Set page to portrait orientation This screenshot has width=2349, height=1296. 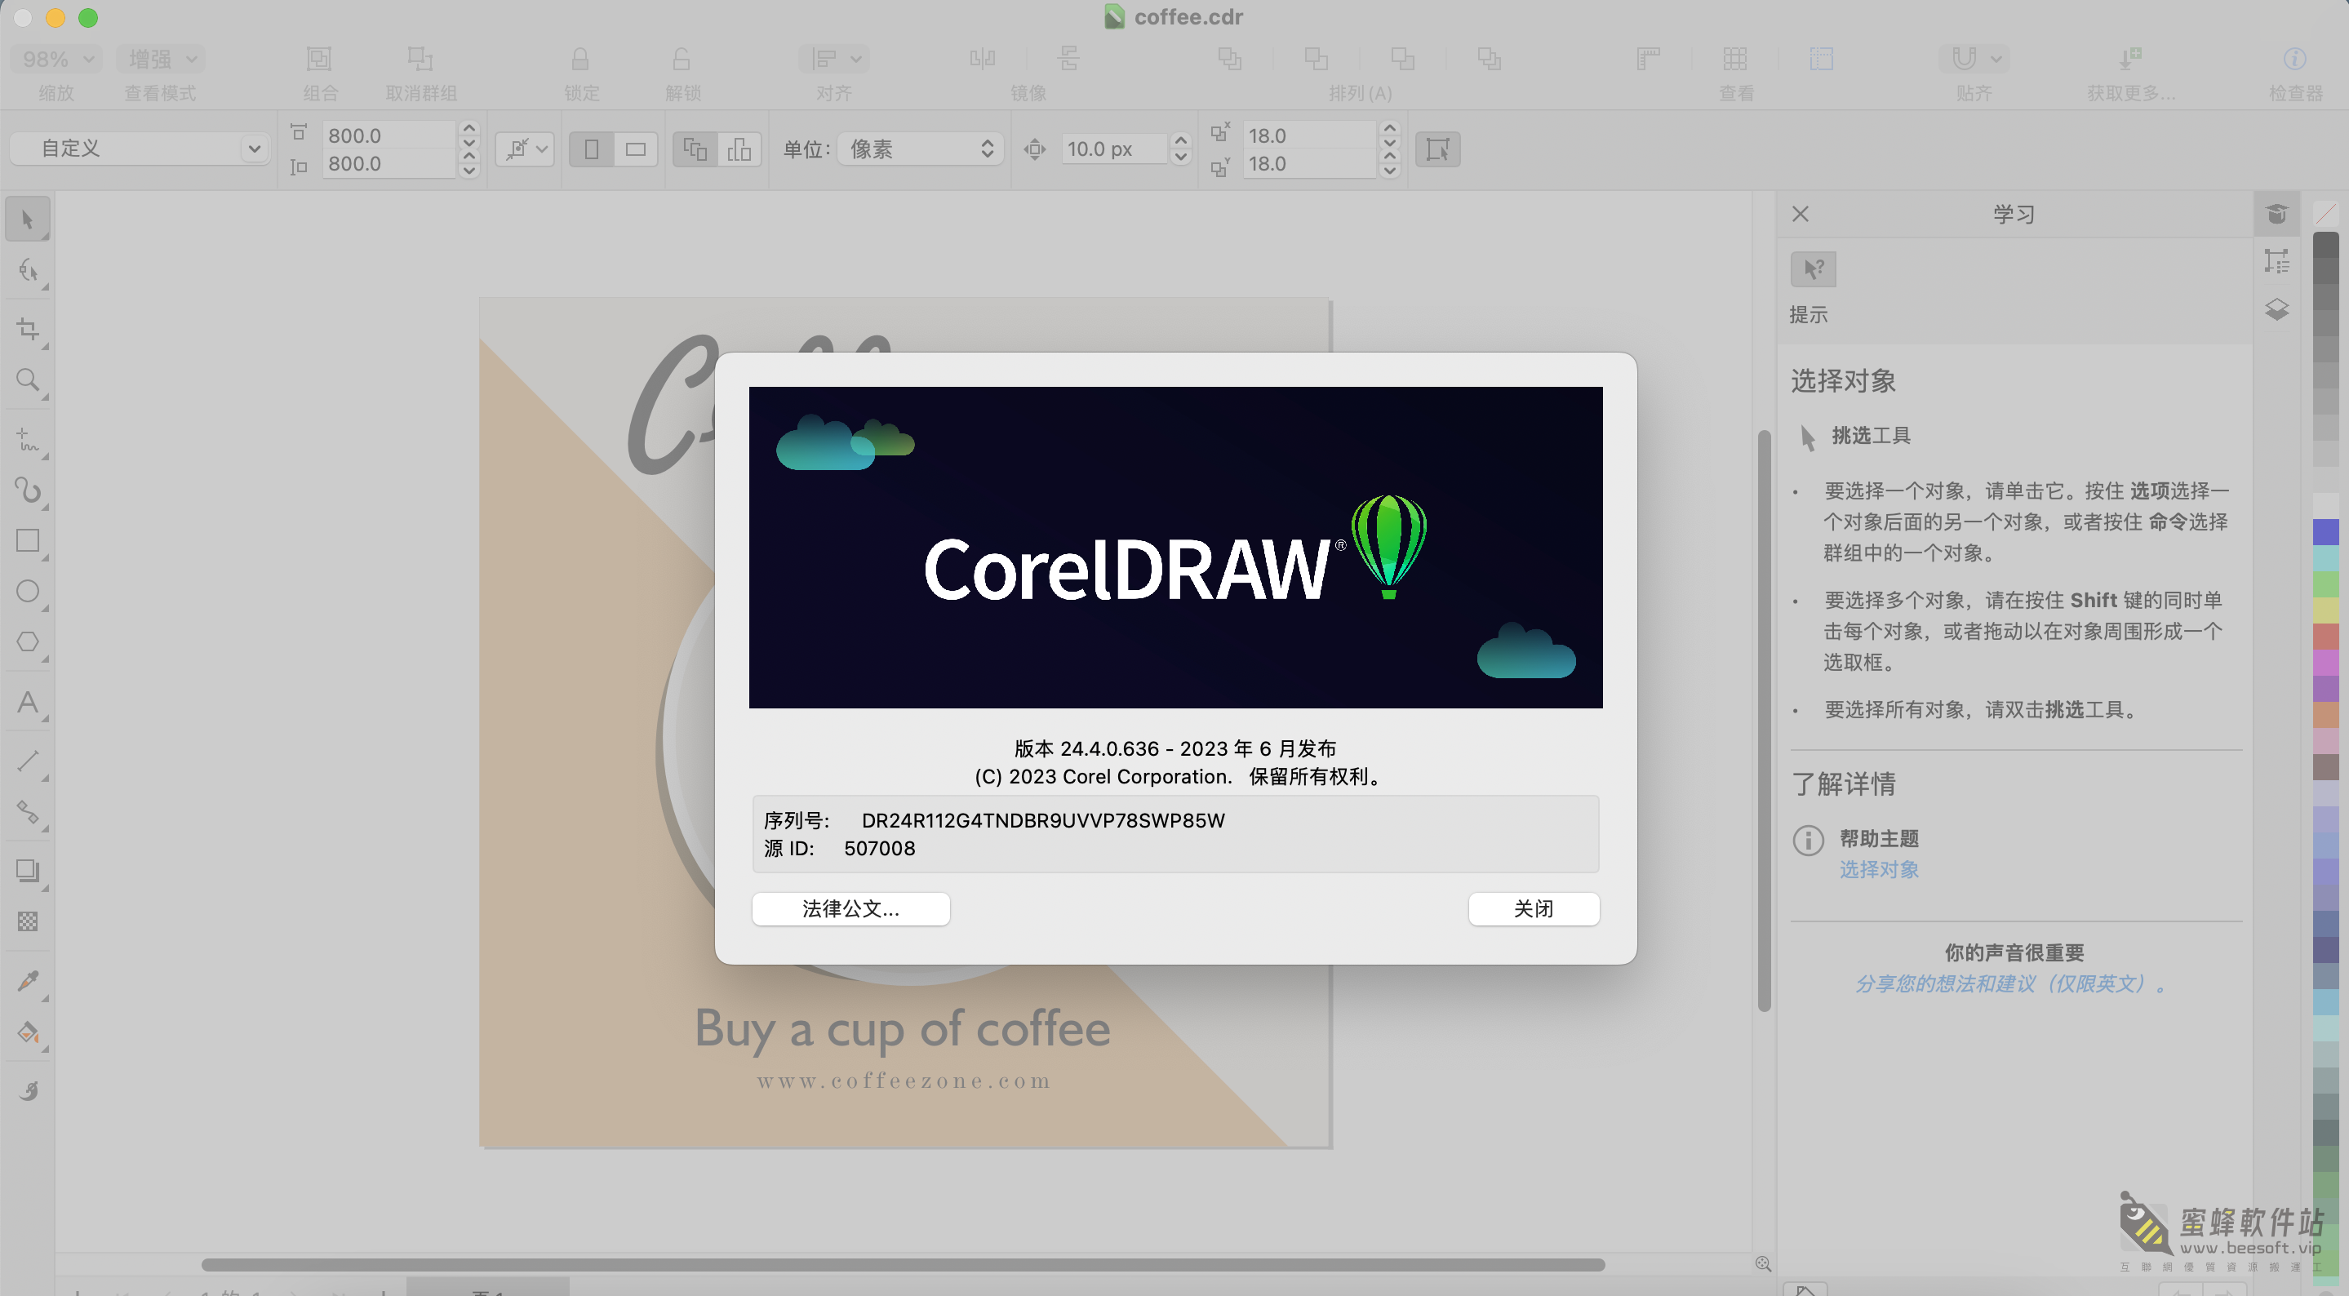[x=591, y=149]
